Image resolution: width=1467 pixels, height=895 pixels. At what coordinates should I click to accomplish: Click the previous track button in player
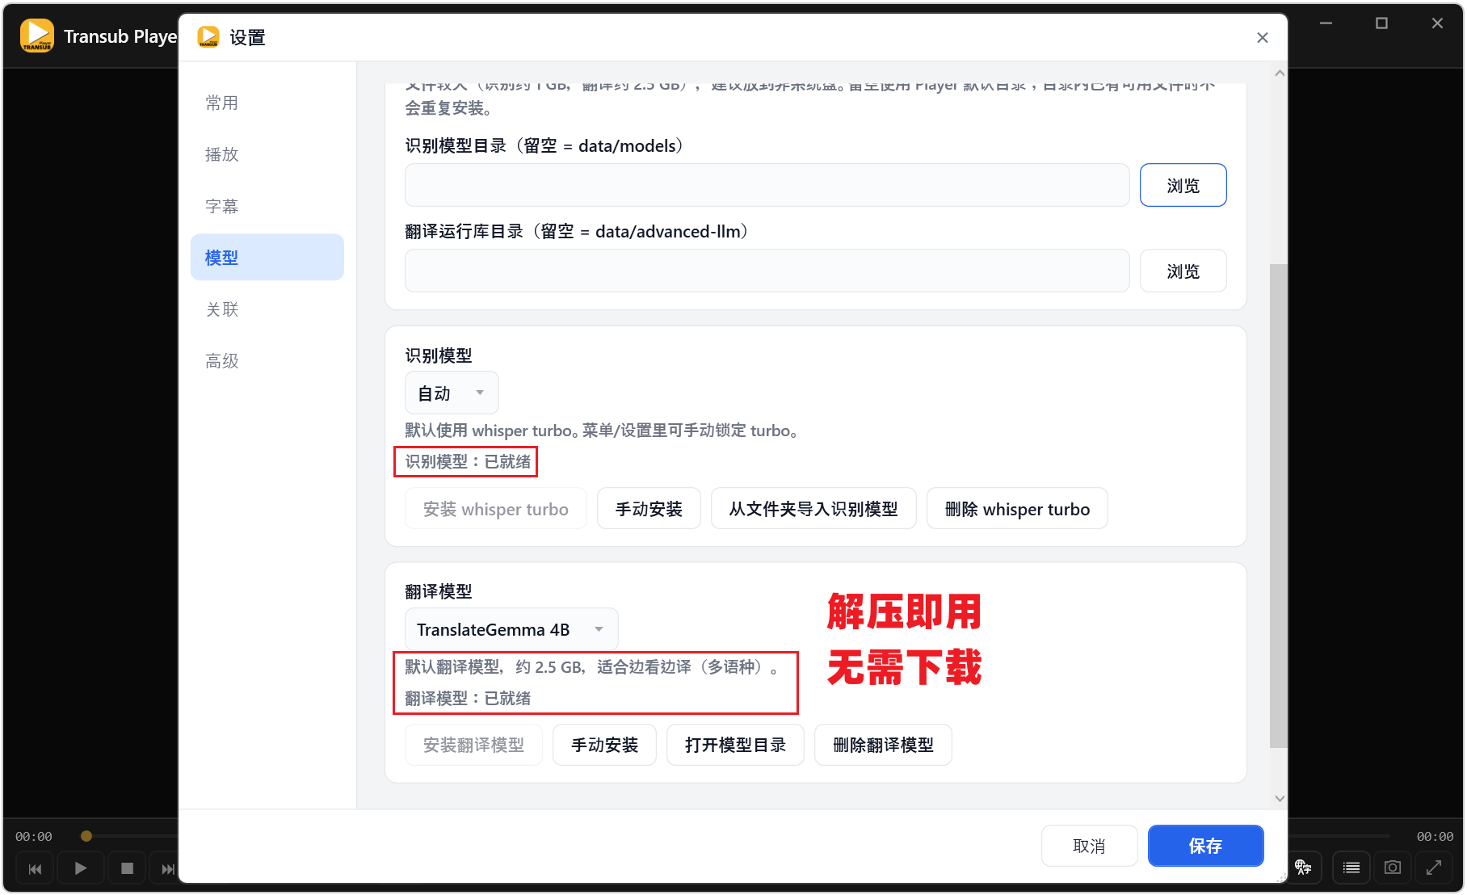pyautogui.click(x=35, y=868)
